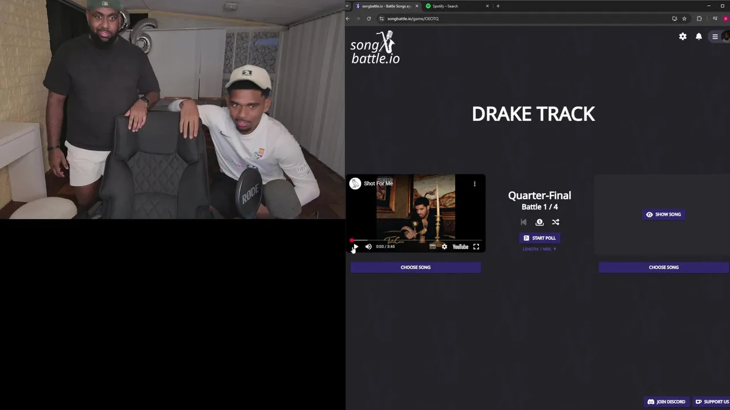Go to the previous battle
The width and height of the screenshot is (730, 410).
[x=524, y=222]
